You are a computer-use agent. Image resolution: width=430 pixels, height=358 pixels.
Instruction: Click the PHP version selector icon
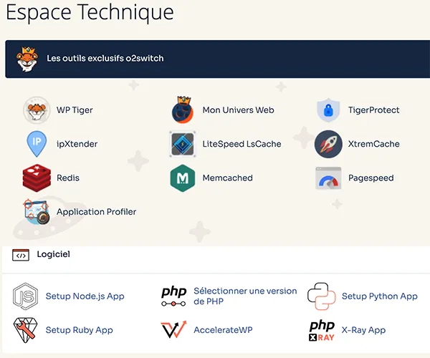[x=174, y=296]
